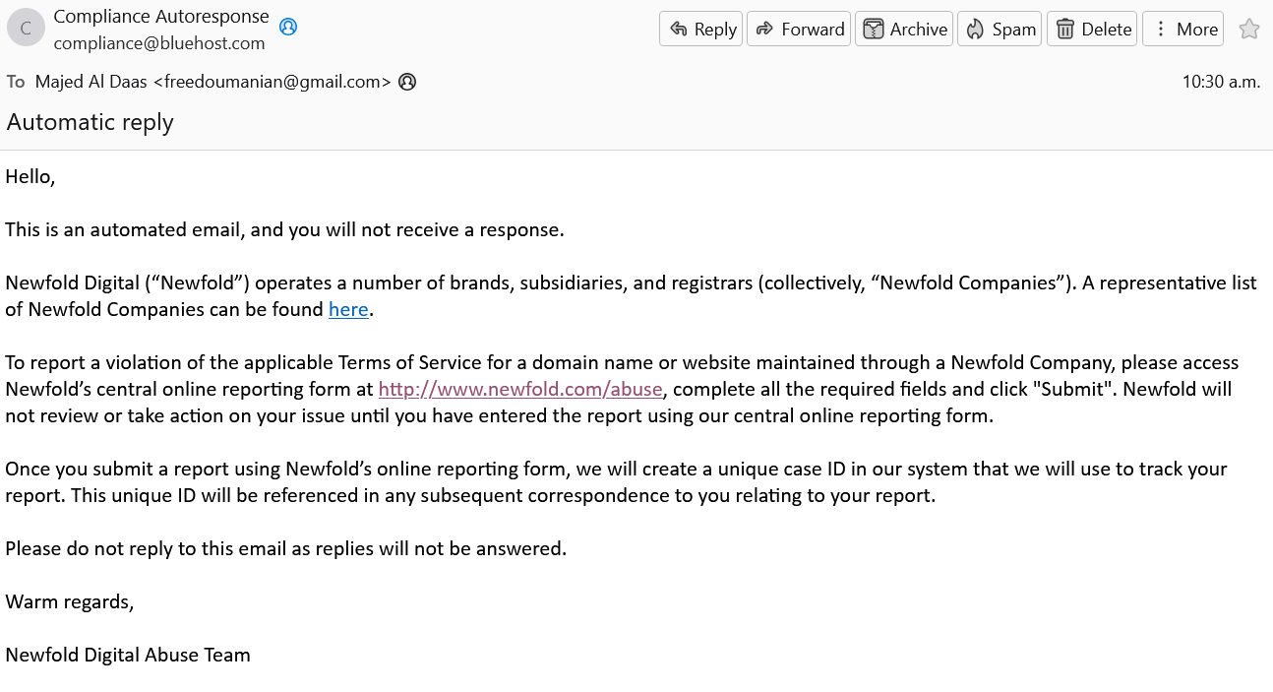Viewport: 1273px width, 692px height.
Task: Click the sender avatar circle "C"
Action: [26, 29]
